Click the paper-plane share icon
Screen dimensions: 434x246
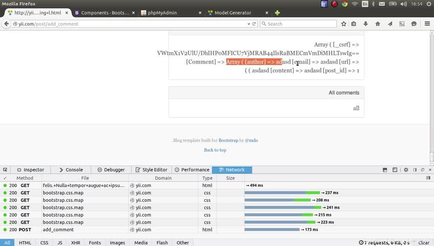(x=390, y=24)
